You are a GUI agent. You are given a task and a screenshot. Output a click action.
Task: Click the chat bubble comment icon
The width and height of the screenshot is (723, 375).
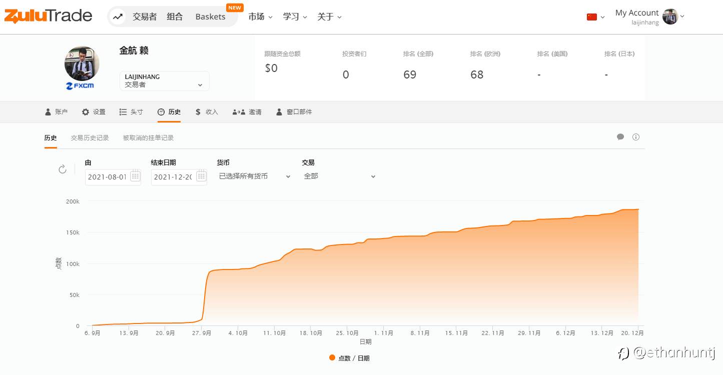coord(620,137)
